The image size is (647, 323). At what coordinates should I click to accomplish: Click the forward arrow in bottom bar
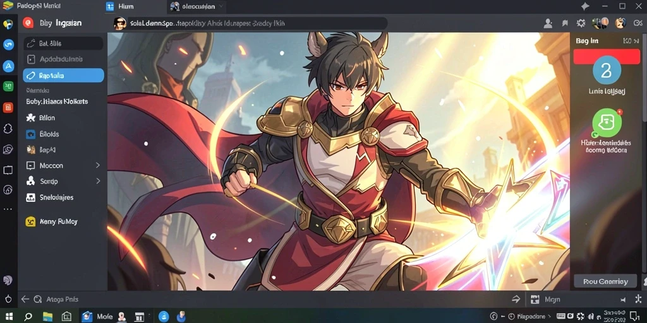[x=516, y=300]
